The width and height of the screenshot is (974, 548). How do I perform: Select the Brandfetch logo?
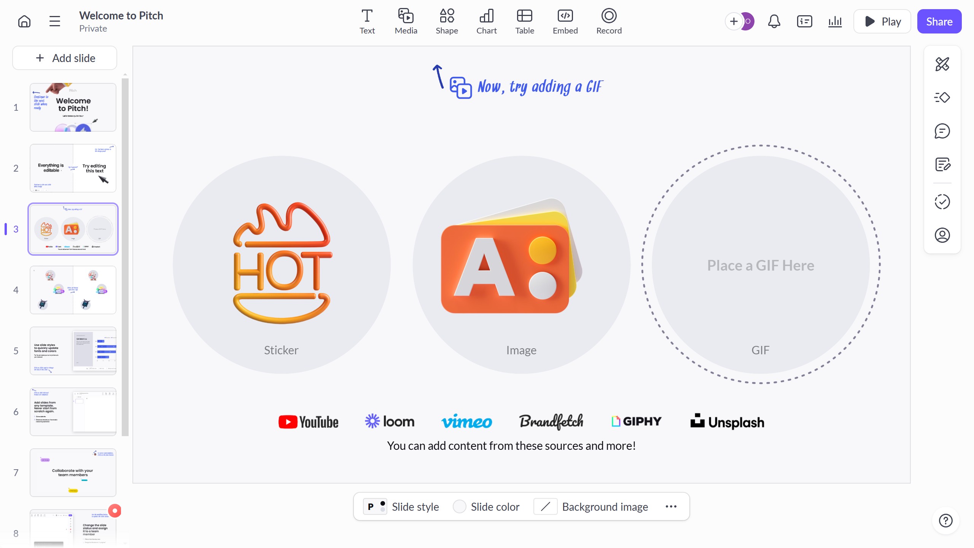(x=551, y=421)
